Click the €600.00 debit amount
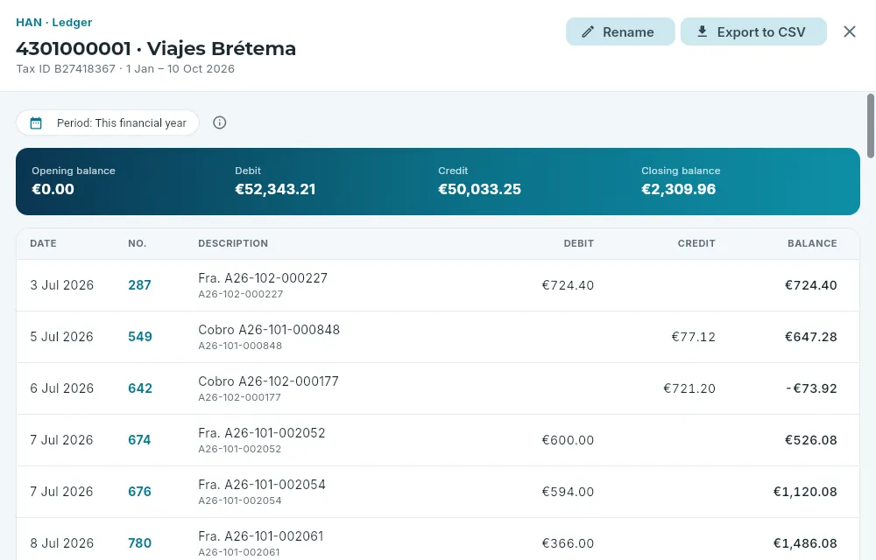 point(568,440)
